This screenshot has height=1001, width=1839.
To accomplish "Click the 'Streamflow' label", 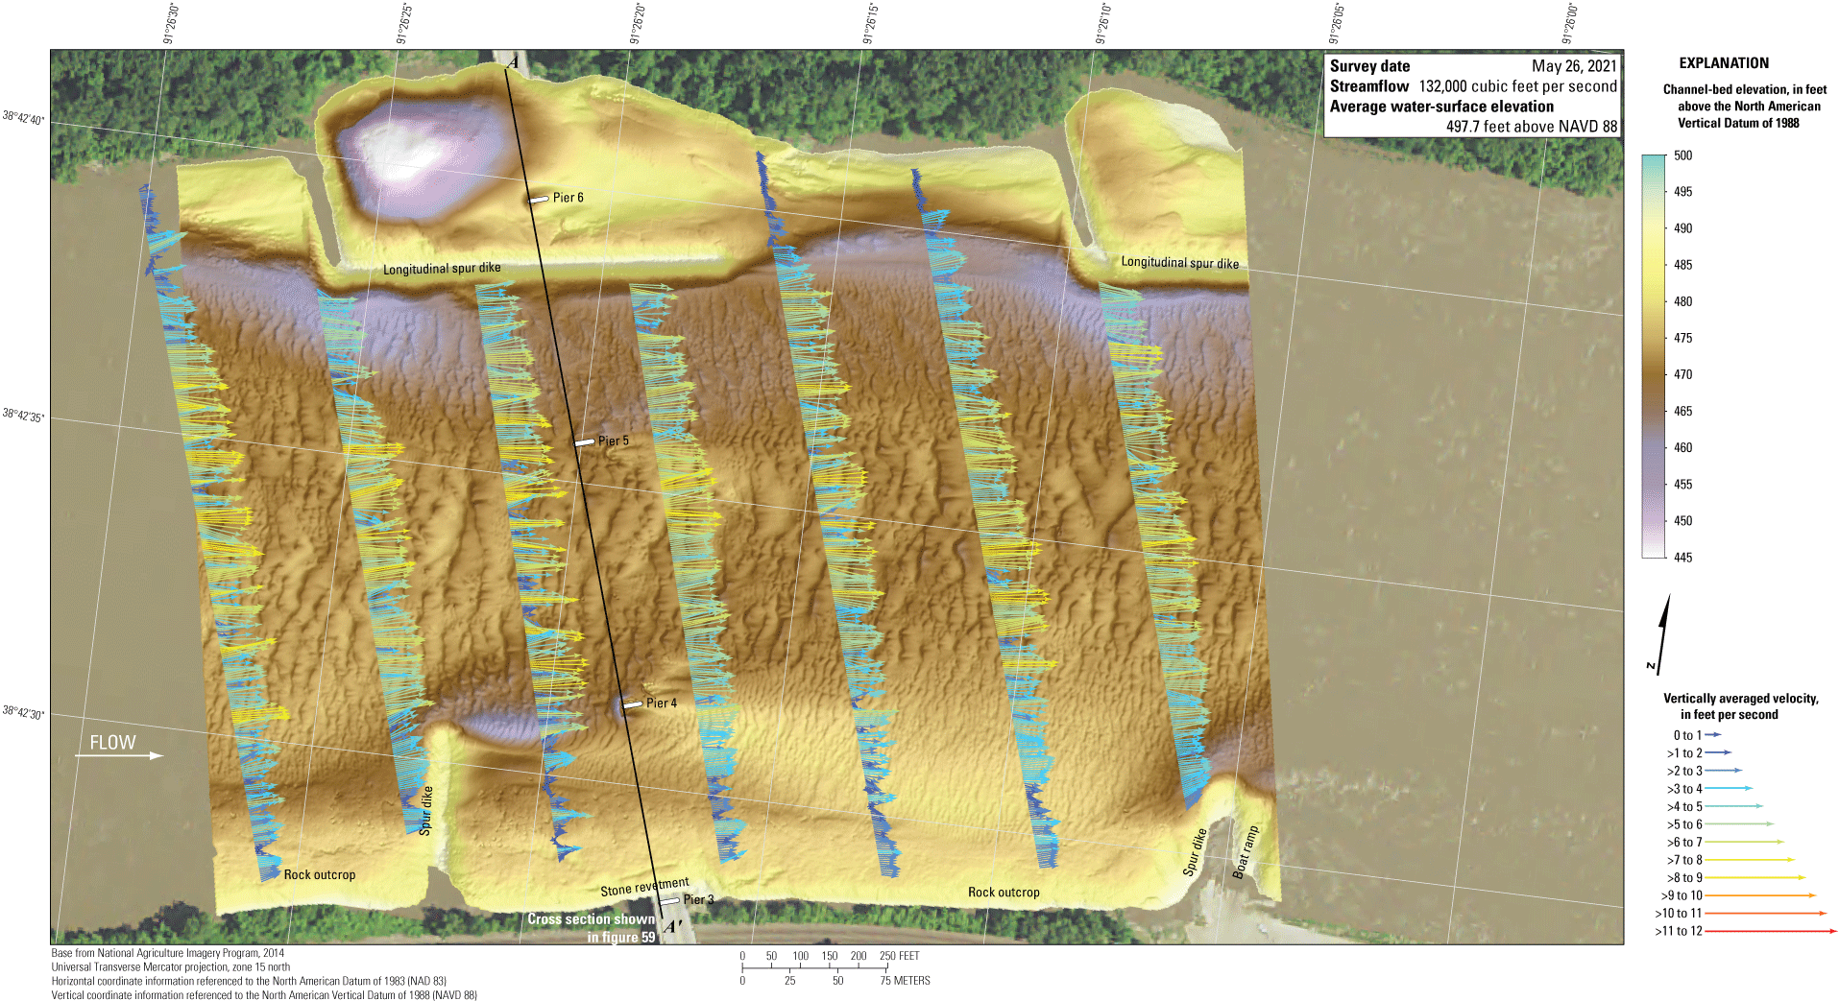I will click(1368, 86).
